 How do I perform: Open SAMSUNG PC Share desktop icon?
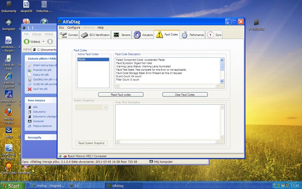[x=9, y=152]
